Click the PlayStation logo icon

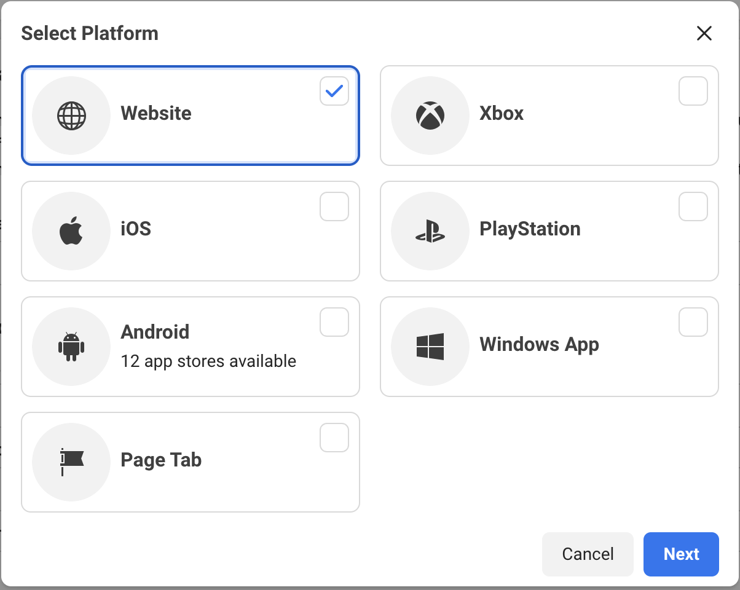point(430,232)
